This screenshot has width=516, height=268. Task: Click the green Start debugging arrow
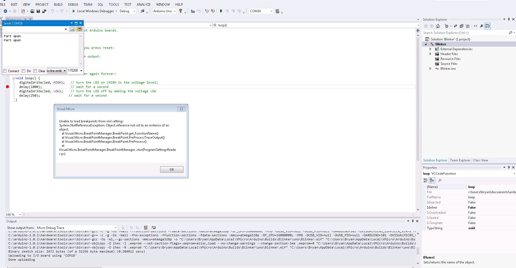tap(74, 11)
